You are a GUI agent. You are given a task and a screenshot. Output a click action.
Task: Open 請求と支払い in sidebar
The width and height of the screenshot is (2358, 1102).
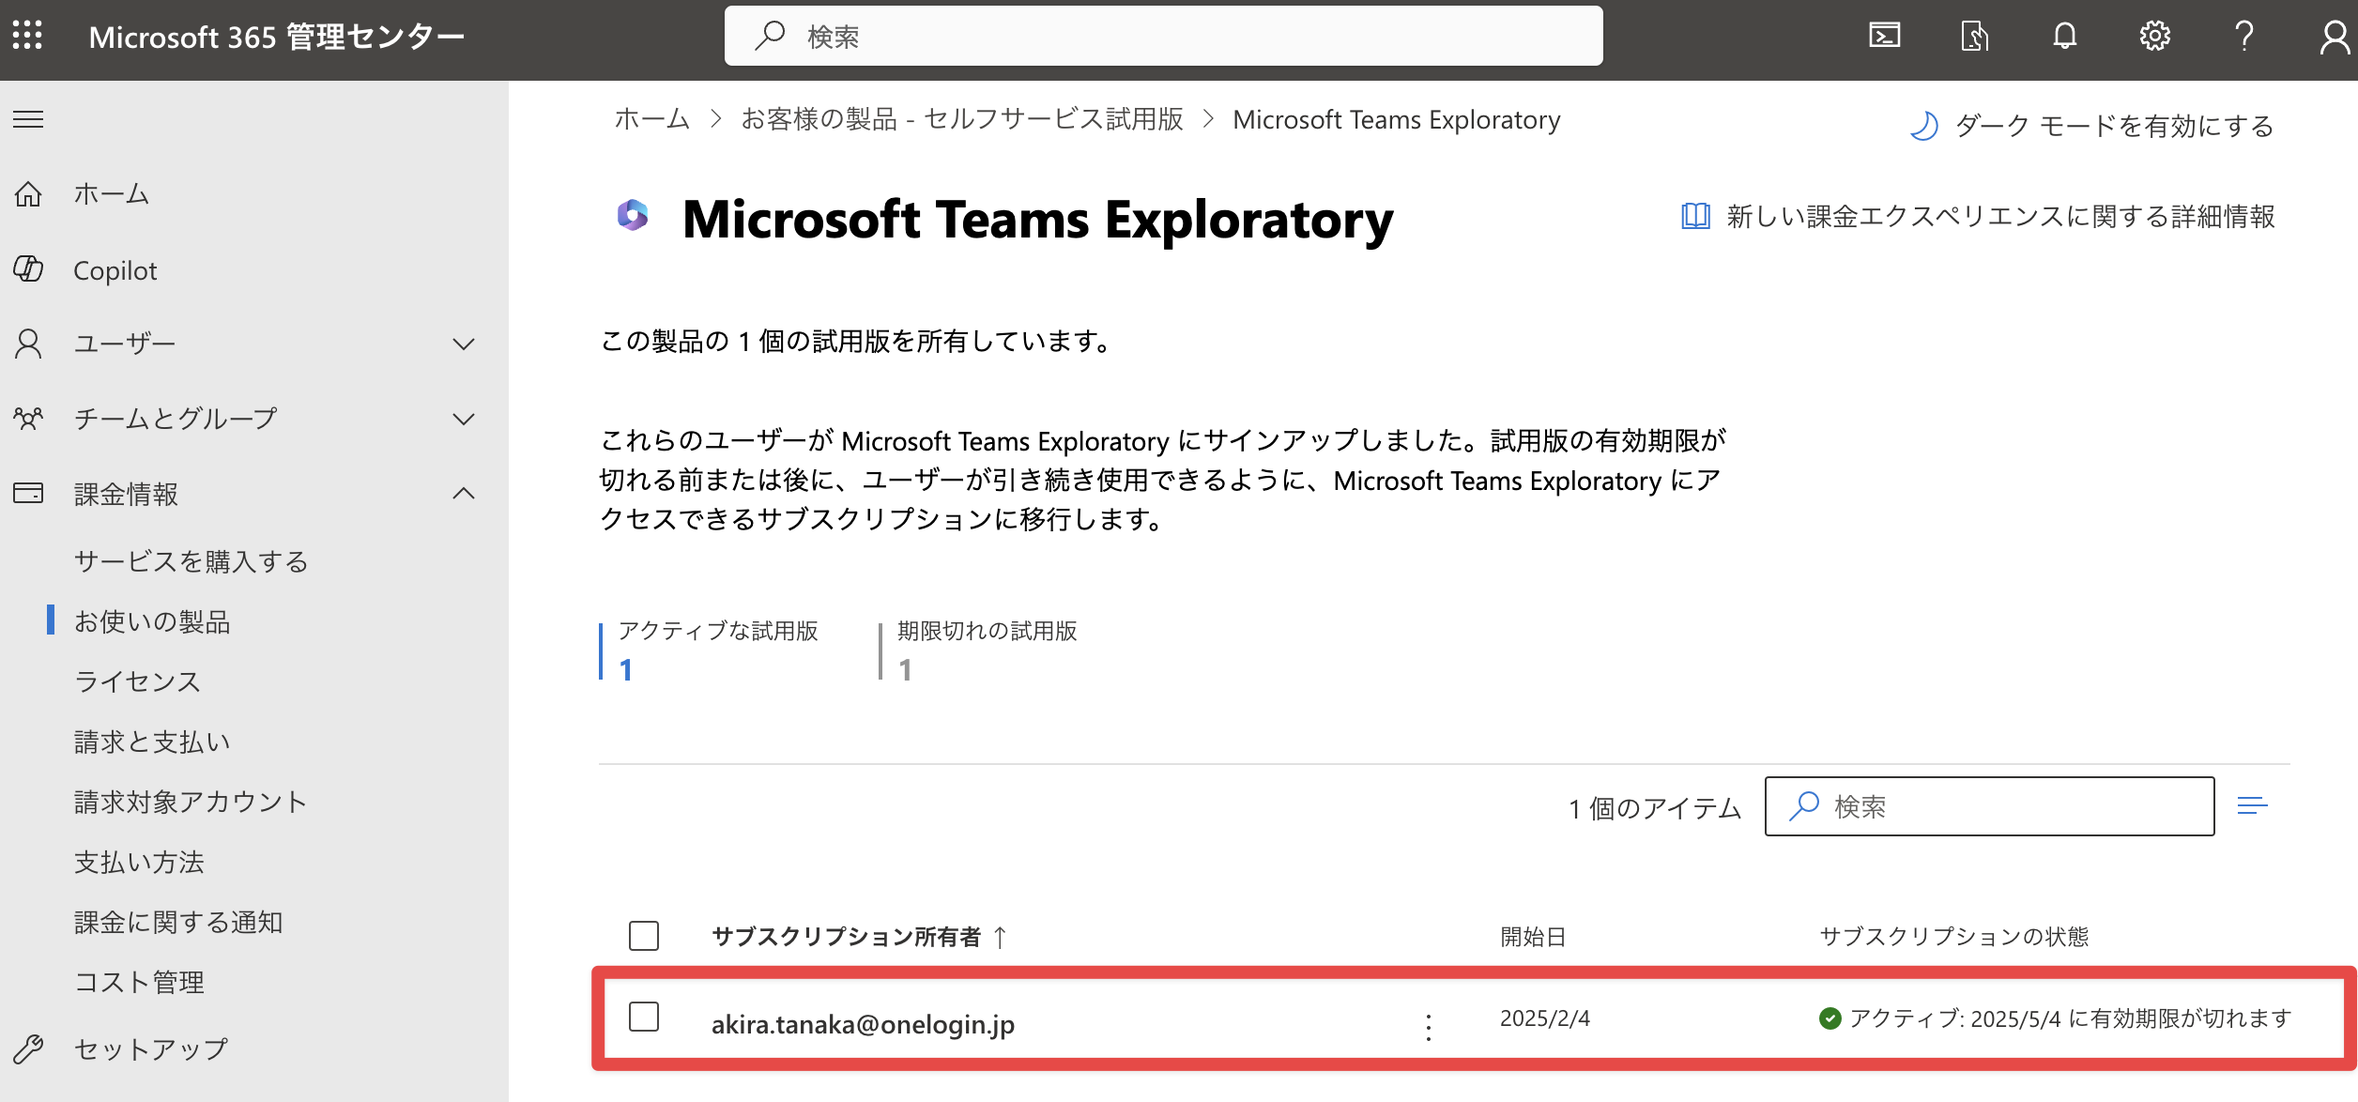(x=152, y=742)
